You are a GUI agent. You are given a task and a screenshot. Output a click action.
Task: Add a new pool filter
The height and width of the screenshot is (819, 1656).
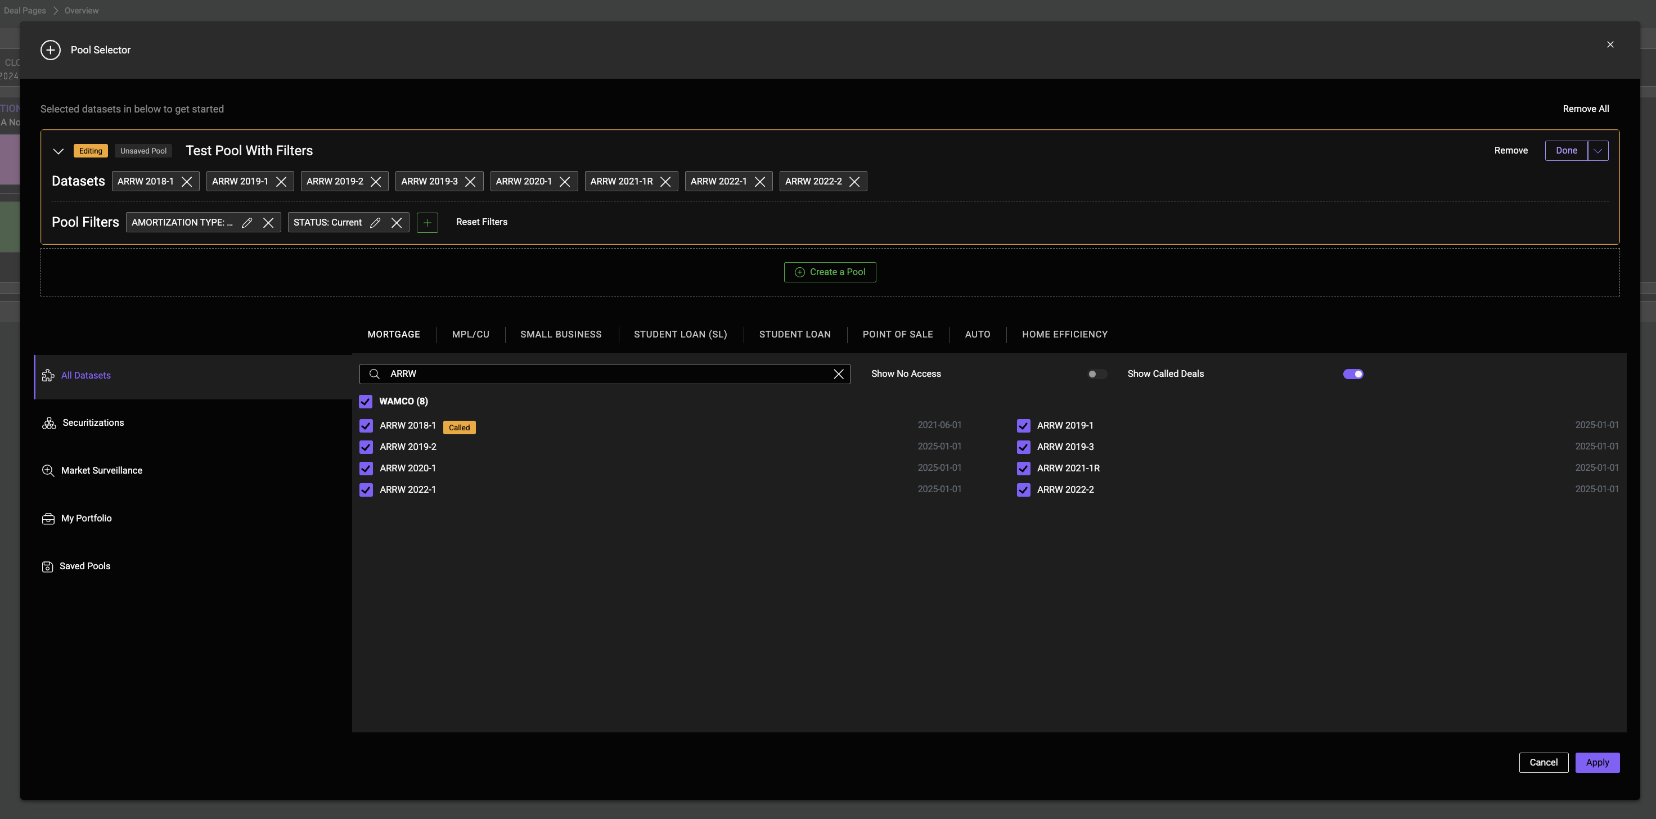point(427,222)
